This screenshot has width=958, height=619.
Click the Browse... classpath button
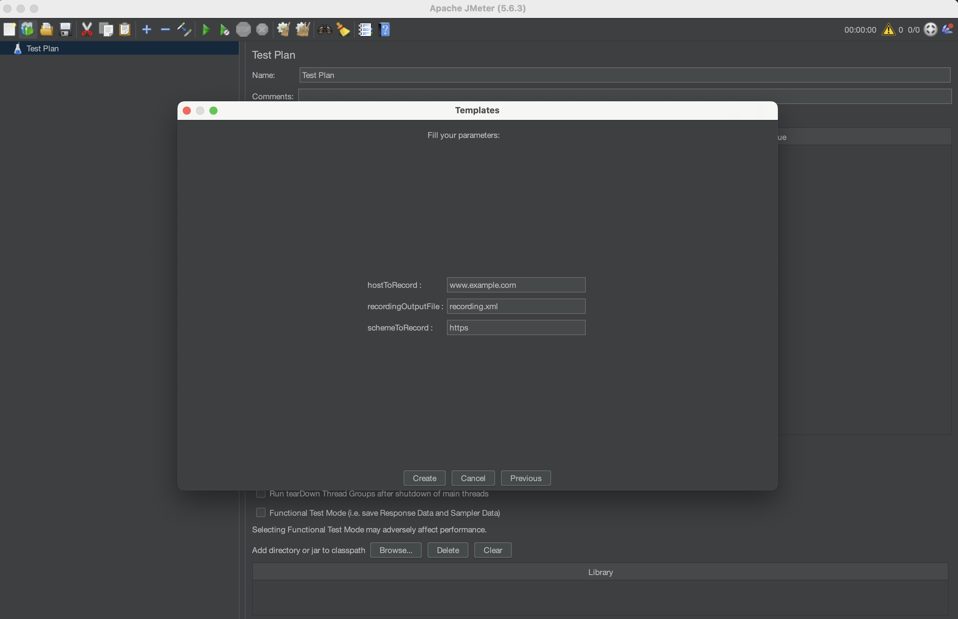(396, 550)
